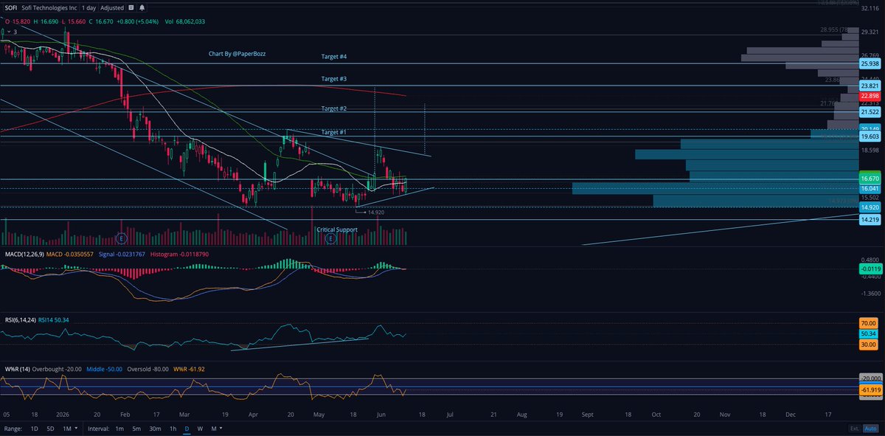Click the red 22.898 moving average tag
This screenshot has height=436, width=885.
tap(870, 96)
